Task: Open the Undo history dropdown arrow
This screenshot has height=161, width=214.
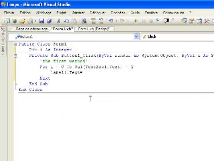Action: [x=116, y=21]
